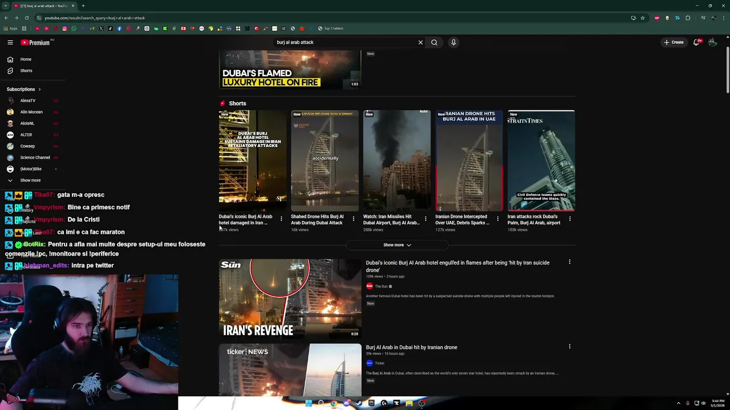
Task: Expand Shorts shelf with Show more
Action: point(397,245)
